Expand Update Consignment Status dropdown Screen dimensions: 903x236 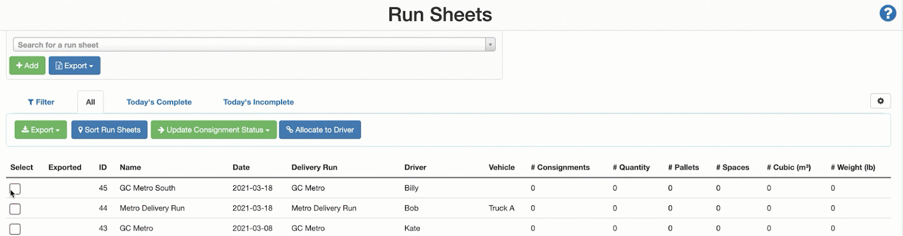click(213, 130)
